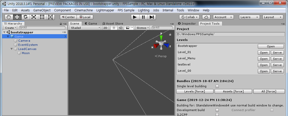This screenshot has height=116, width=288.
Task: Select the Rotate tool
Action: (x=26, y=17)
